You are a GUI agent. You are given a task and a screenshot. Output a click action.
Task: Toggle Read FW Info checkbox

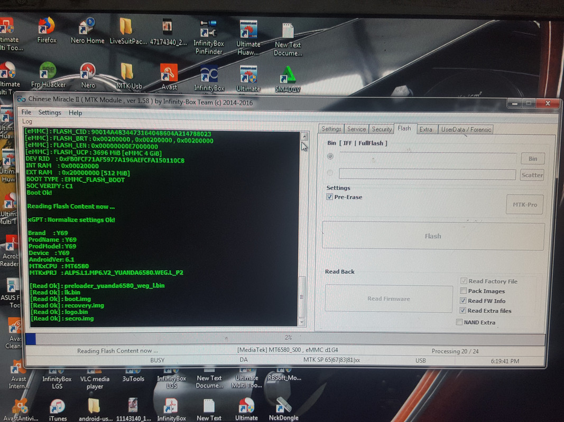[x=463, y=300]
